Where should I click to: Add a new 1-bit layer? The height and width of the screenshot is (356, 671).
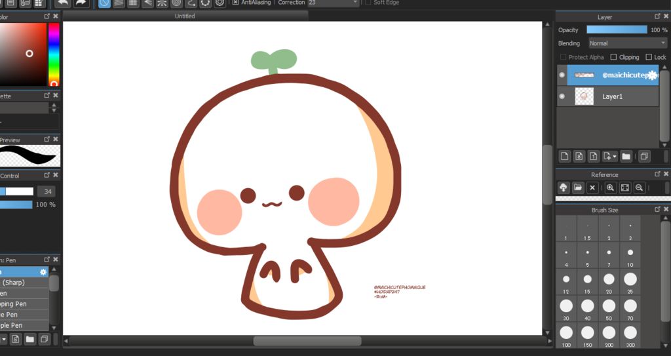[x=594, y=157]
